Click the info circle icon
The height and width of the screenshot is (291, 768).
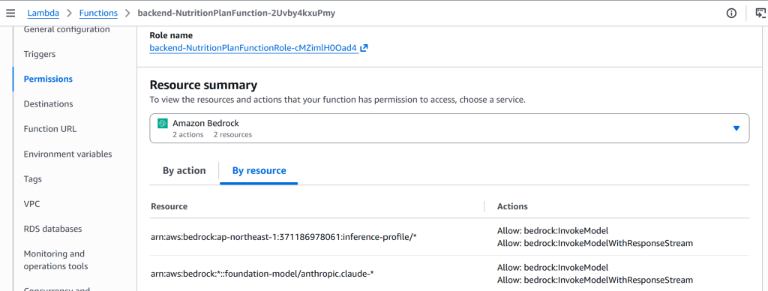click(x=731, y=13)
